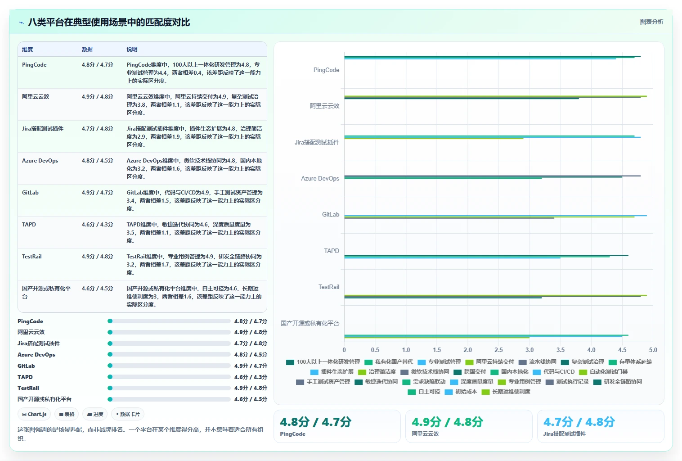Hide the 专业用例管理 legend entry
Image resolution: width=682 pixels, height=461 pixels.
point(520,382)
